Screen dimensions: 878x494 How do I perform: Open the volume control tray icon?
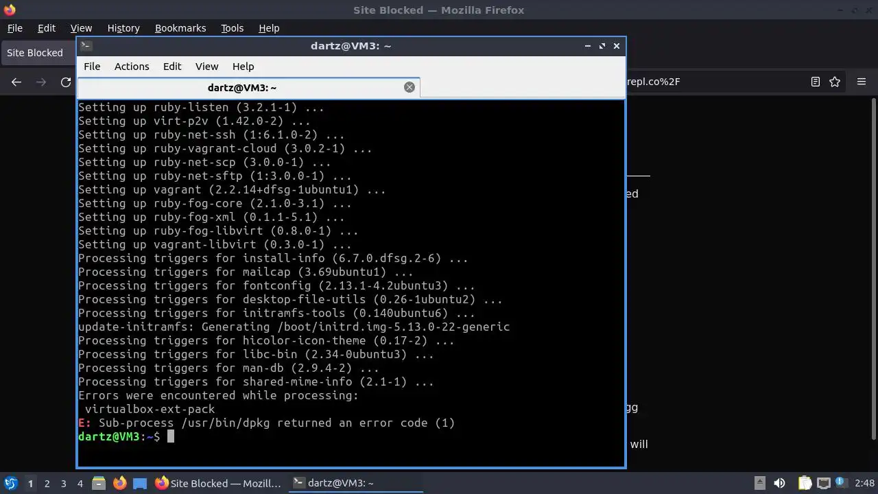point(779,483)
